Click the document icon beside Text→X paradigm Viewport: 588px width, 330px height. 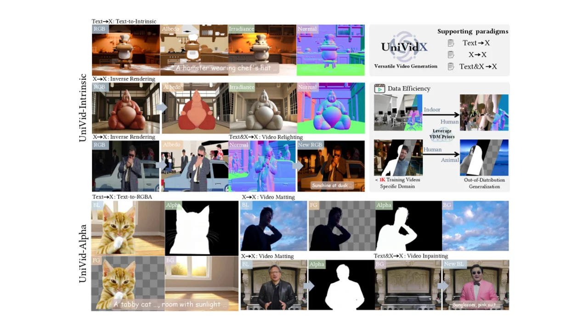tap(451, 43)
